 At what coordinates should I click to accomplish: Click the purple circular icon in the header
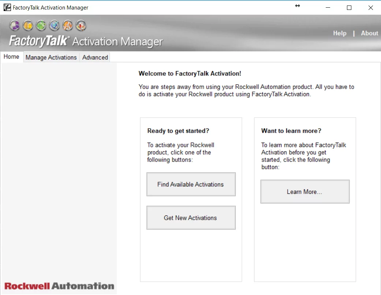[15, 25]
